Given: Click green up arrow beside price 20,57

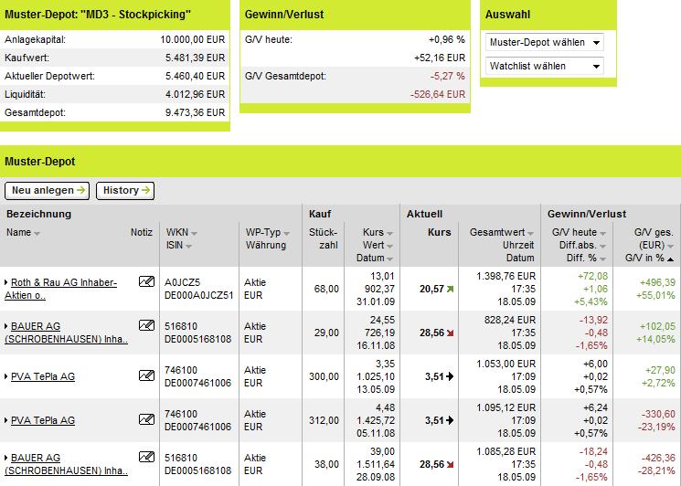Looking at the screenshot, I should (451, 289).
